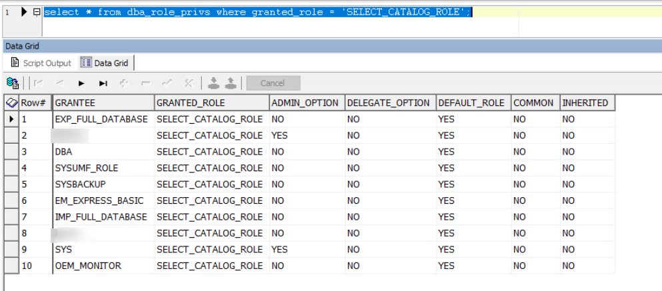Sort by the ADMIN_OPTION column header

pos(307,103)
